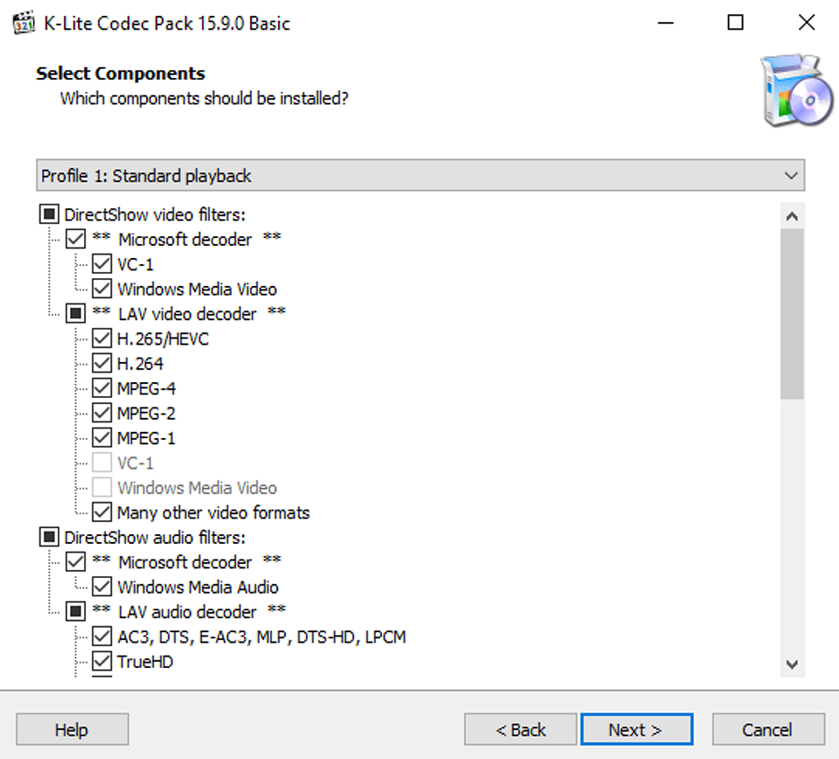Uncheck VC-1 under Microsoft video decoder
Screen dimensions: 839x759
tap(101, 264)
